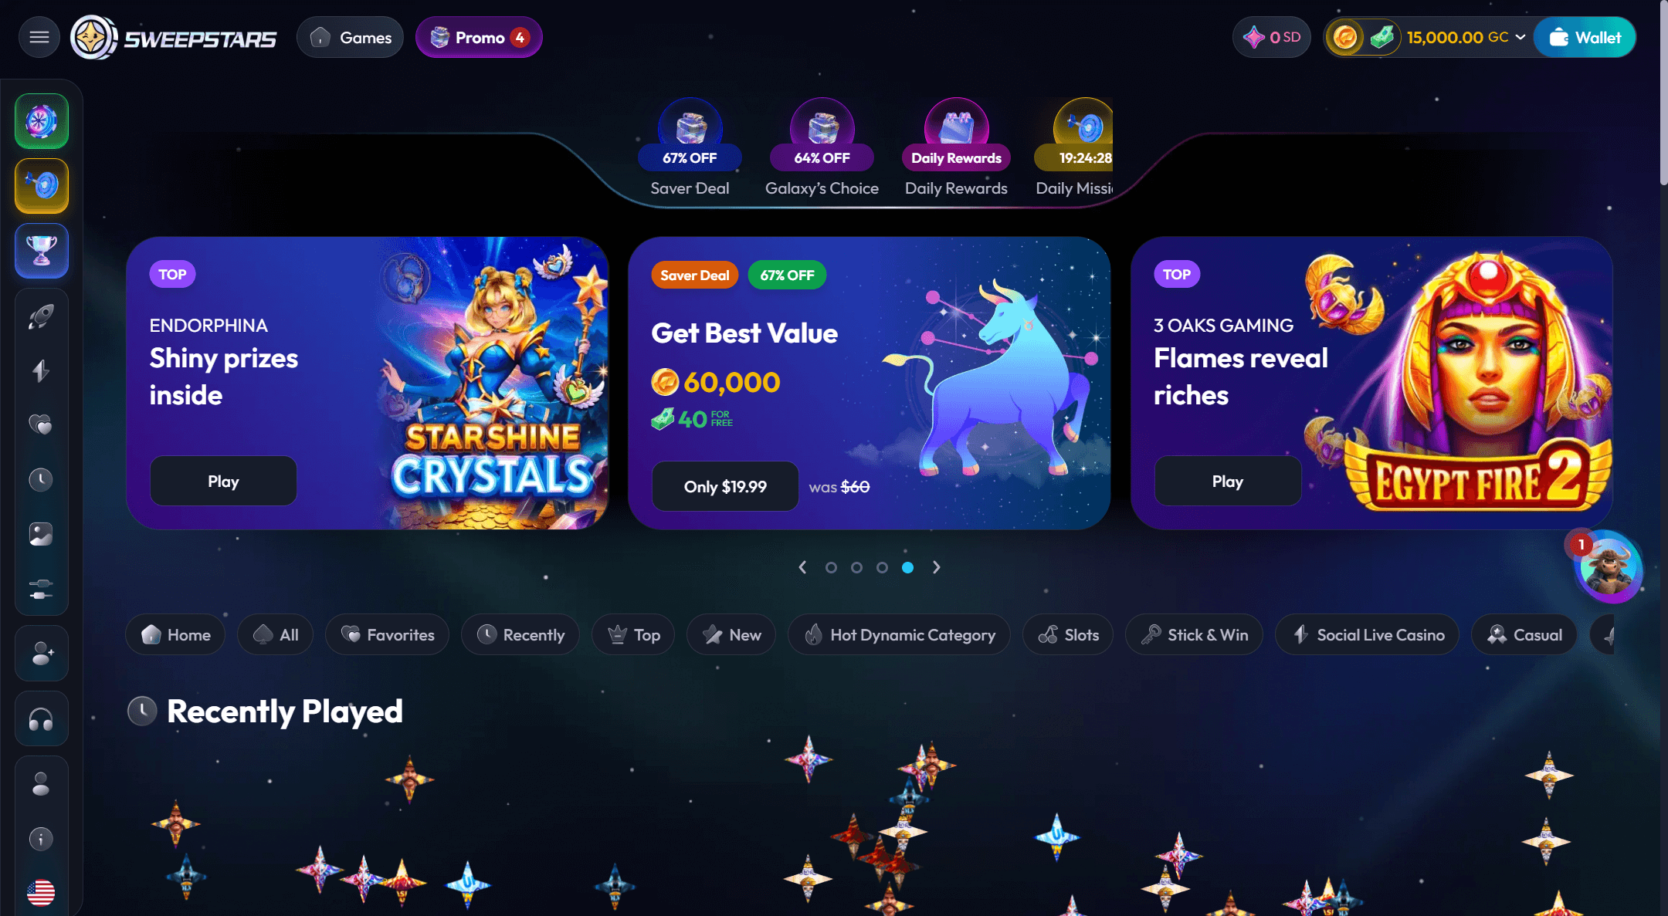Open the clock recent sidebar icon
This screenshot has height=916, width=1668.
41,479
